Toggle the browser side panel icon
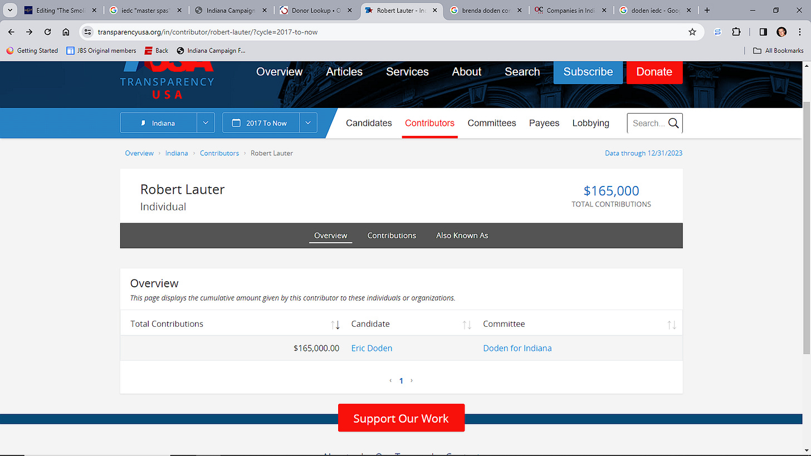The width and height of the screenshot is (811, 456). coord(764,32)
